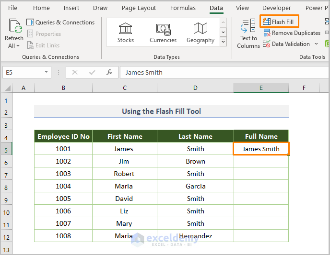Expand the Data Types gallery

(x=223, y=42)
